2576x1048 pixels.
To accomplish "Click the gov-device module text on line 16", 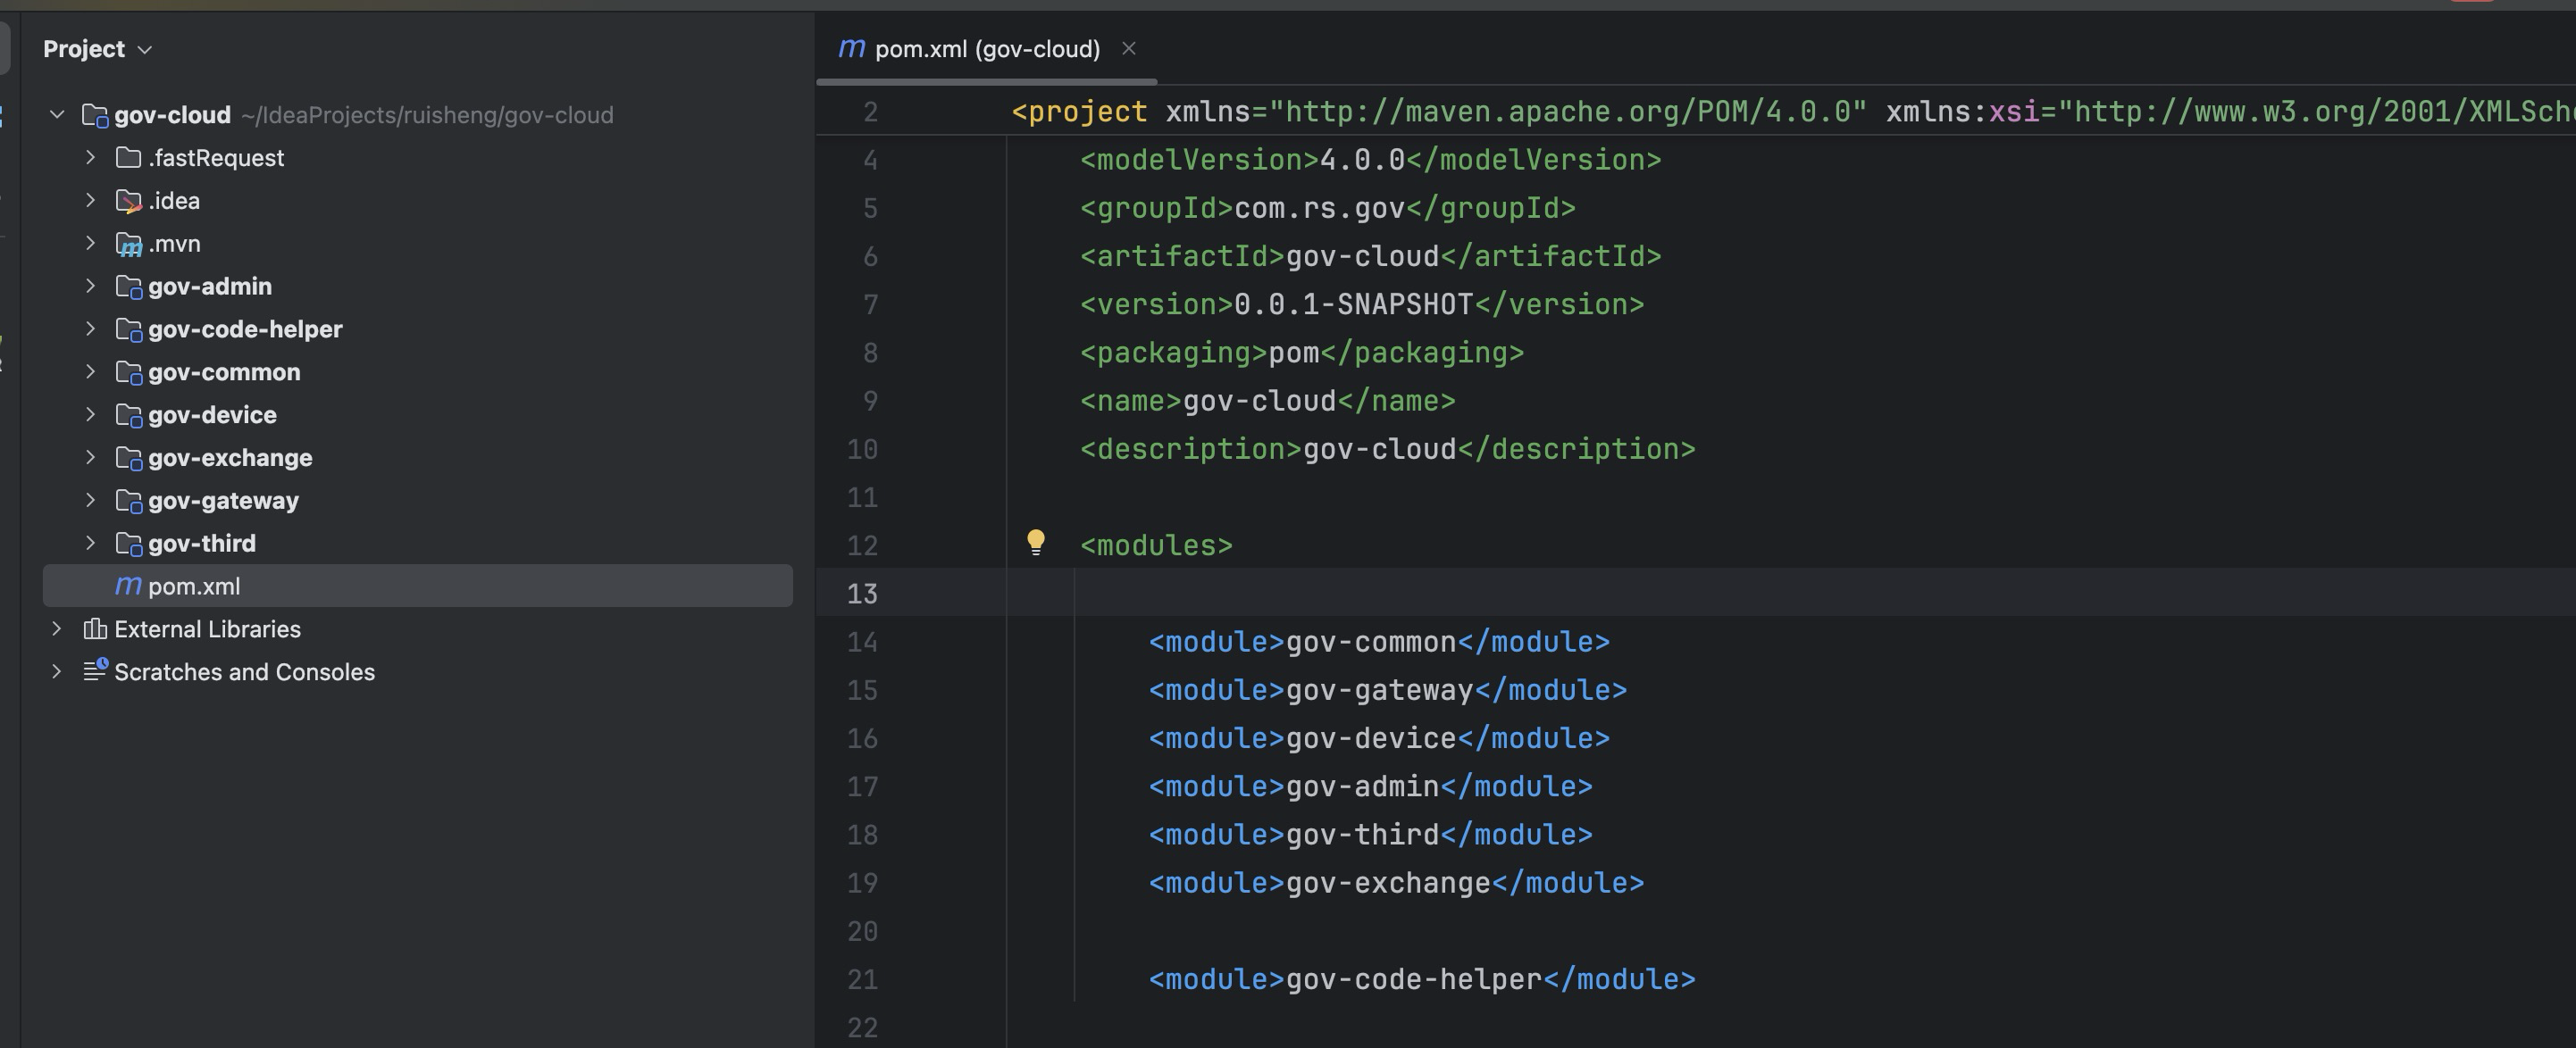I will click(x=1370, y=738).
